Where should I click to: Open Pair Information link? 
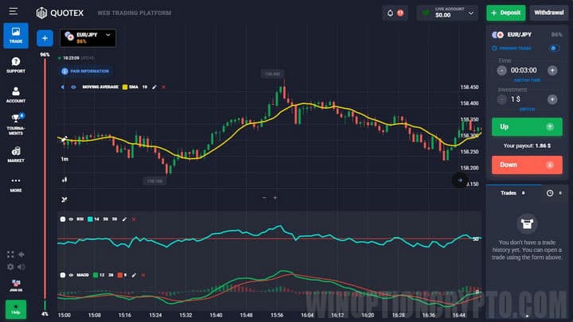coord(85,72)
